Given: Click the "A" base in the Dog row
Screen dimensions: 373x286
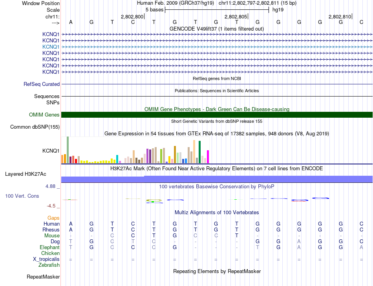Looking at the screenshot, I should tap(299, 242).
